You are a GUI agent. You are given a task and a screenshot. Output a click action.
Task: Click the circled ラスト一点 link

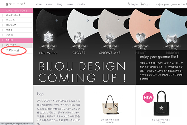13,50
